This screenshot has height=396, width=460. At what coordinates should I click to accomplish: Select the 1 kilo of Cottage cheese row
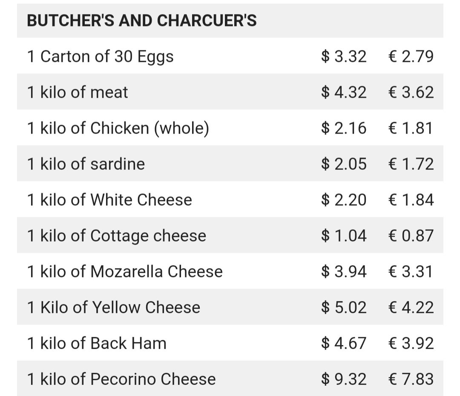coord(230,235)
